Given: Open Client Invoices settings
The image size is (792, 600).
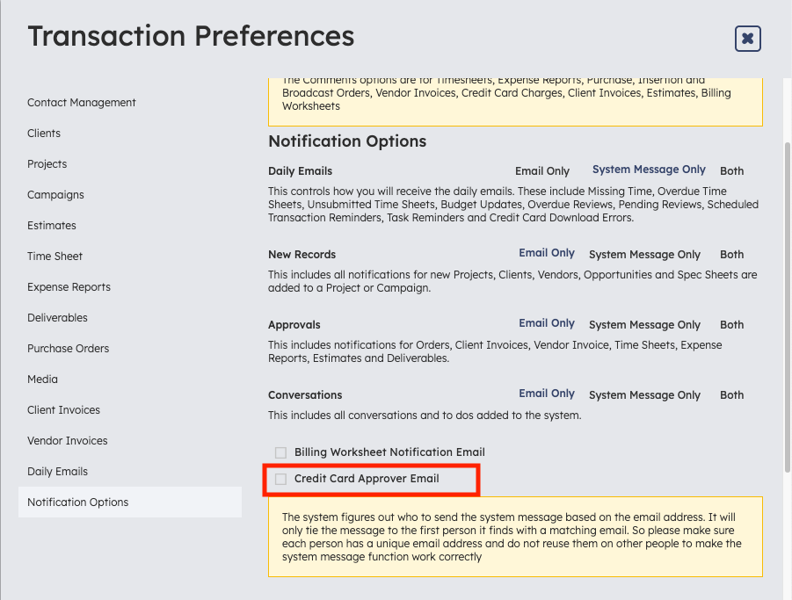Looking at the screenshot, I should pyautogui.click(x=63, y=410).
